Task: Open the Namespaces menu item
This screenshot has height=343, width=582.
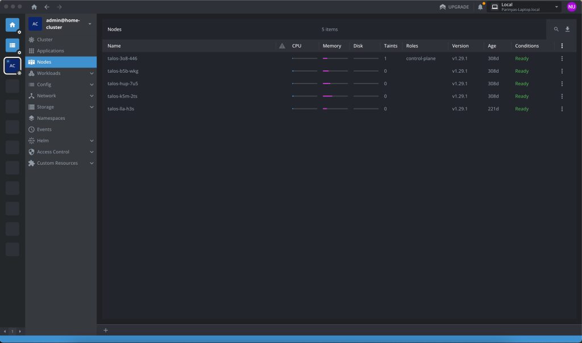Action: (51, 118)
